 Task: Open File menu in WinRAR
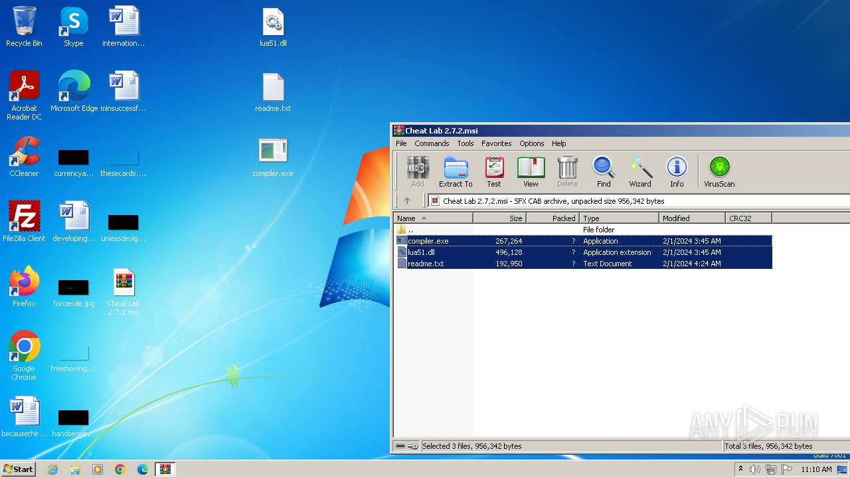click(x=401, y=143)
